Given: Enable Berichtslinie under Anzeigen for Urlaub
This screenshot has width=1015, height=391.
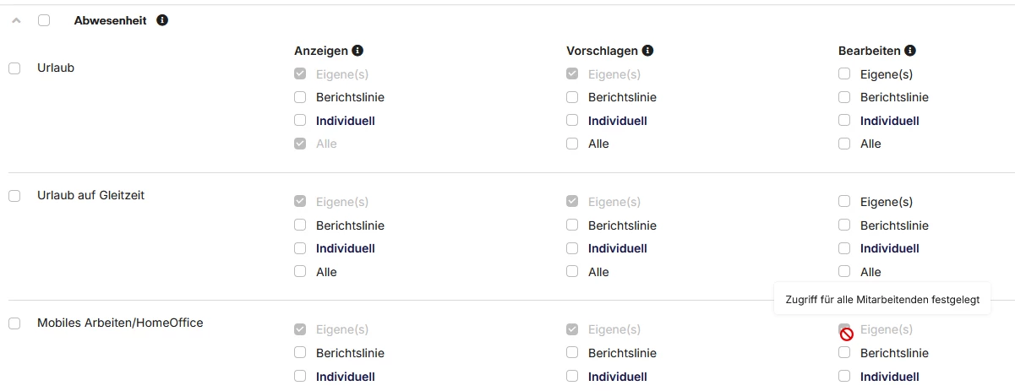Looking at the screenshot, I should [300, 97].
